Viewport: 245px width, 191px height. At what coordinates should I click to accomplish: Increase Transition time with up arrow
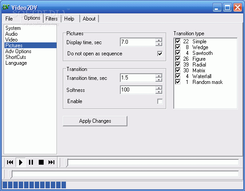tap(159, 76)
